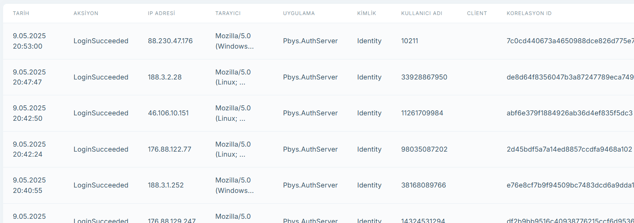The image size is (634, 223).
Task: Sort by the AKSİYON column header
Action: 86,13
